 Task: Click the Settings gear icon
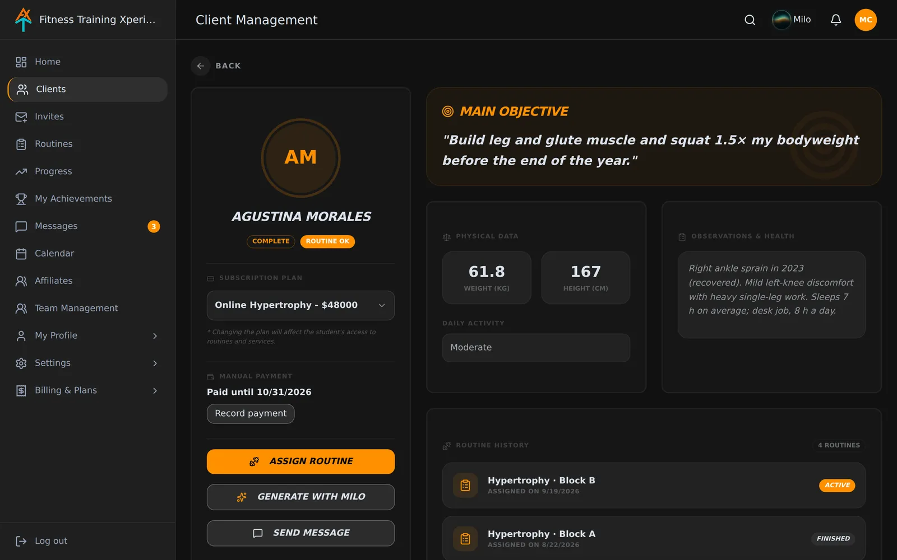click(21, 363)
